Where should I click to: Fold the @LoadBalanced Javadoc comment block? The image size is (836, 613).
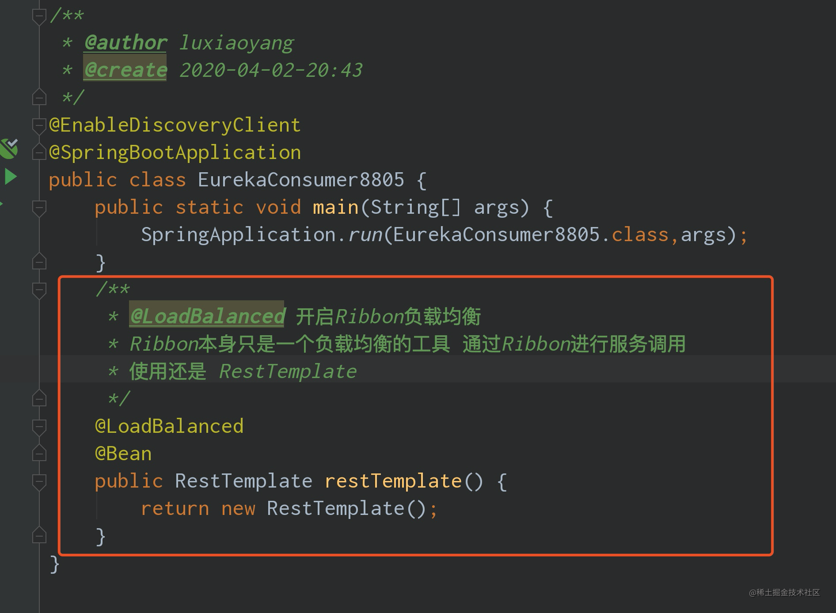(39, 290)
